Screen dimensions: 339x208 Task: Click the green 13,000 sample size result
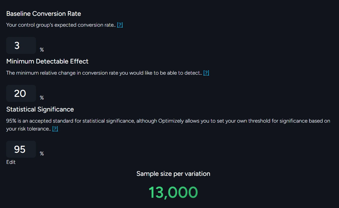[x=173, y=192]
